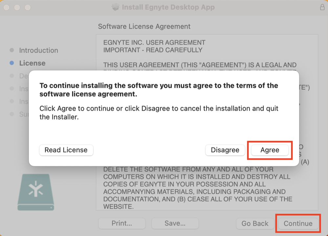Image resolution: width=328 pixels, height=236 pixels.
Task: Click the package icon beside window title
Action: point(115,7)
